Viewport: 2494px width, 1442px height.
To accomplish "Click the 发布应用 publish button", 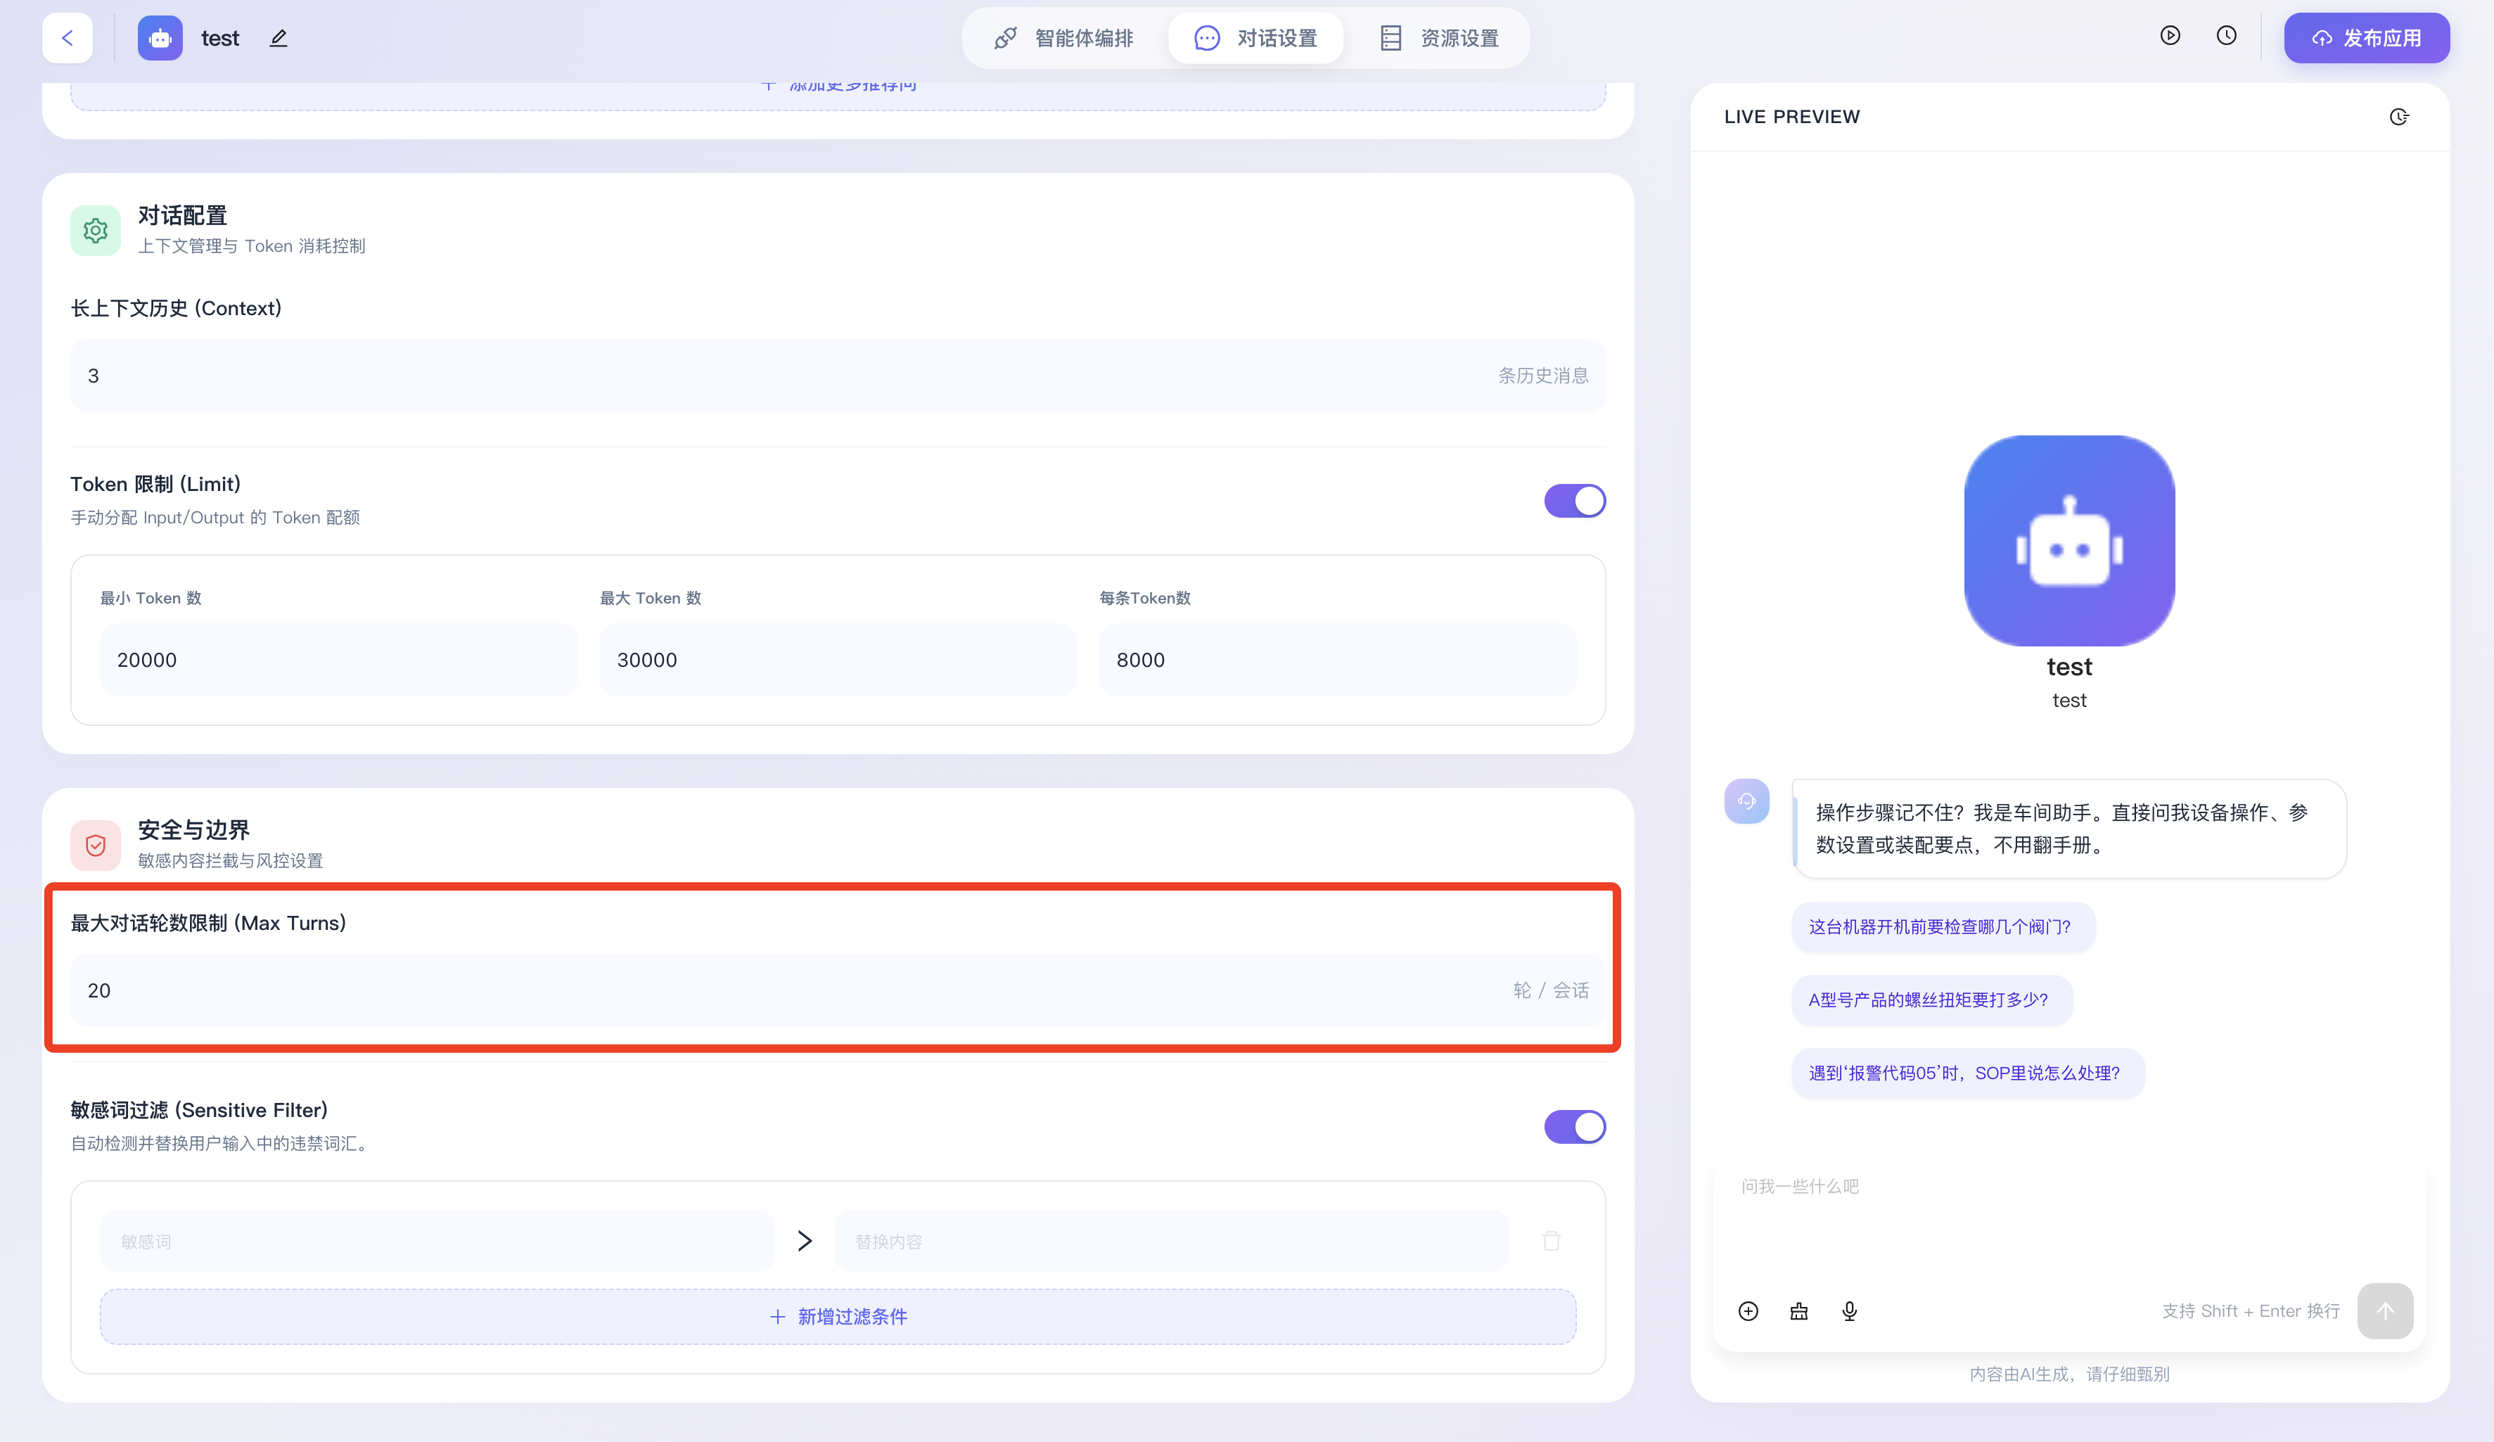I will coord(2365,39).
